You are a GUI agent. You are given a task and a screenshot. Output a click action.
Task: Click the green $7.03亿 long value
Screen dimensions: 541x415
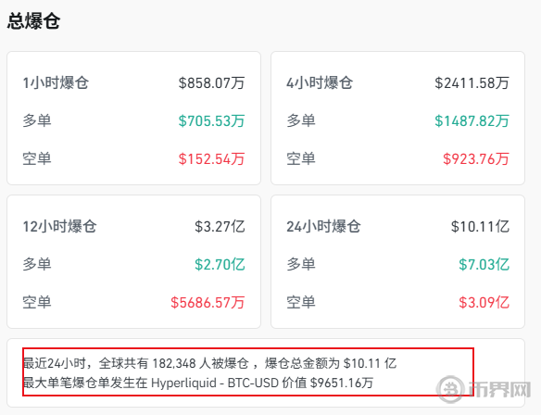tap(484, 265)
